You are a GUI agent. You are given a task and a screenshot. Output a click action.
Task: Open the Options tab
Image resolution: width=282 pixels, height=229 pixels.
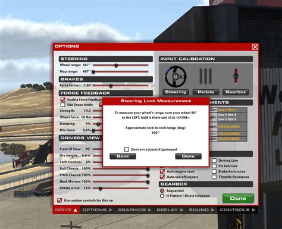[x=97, y=210]
